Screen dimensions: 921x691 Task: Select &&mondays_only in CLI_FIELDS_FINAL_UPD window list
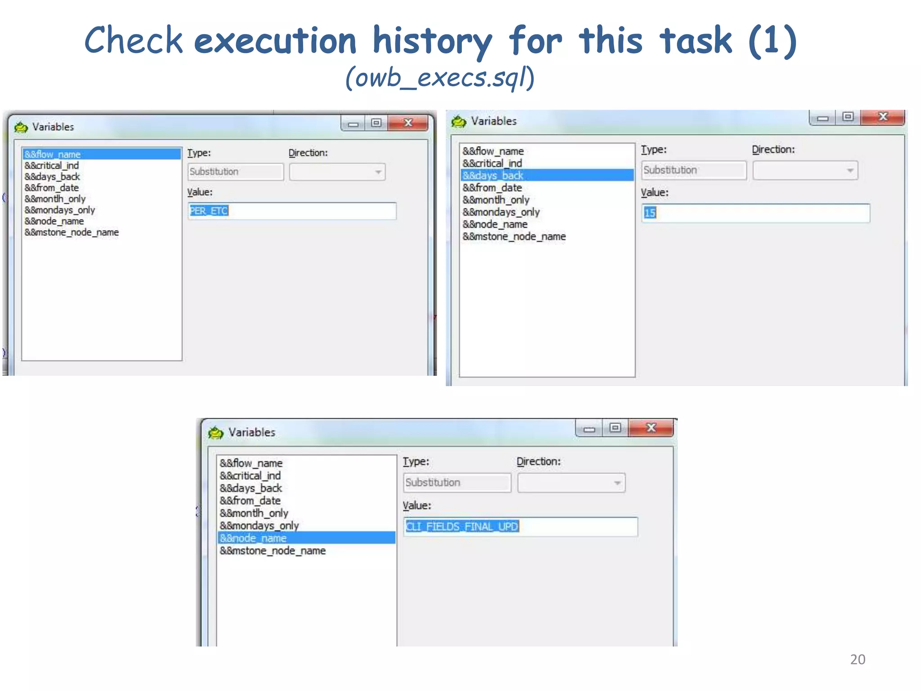(259, 526)
